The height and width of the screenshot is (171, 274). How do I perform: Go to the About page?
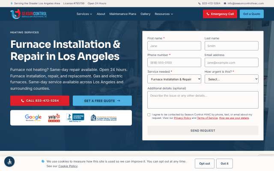click(x=101, y=14)
